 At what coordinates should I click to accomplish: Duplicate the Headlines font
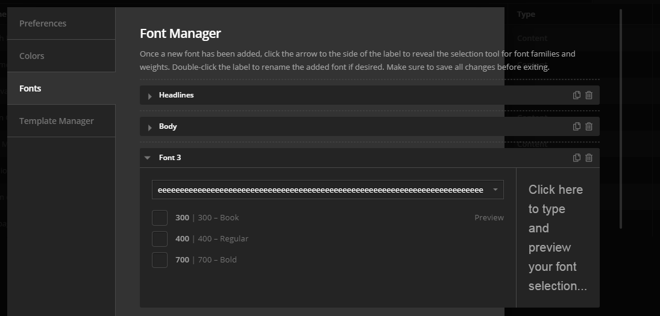pyautogui.click(x=577, y=95)
